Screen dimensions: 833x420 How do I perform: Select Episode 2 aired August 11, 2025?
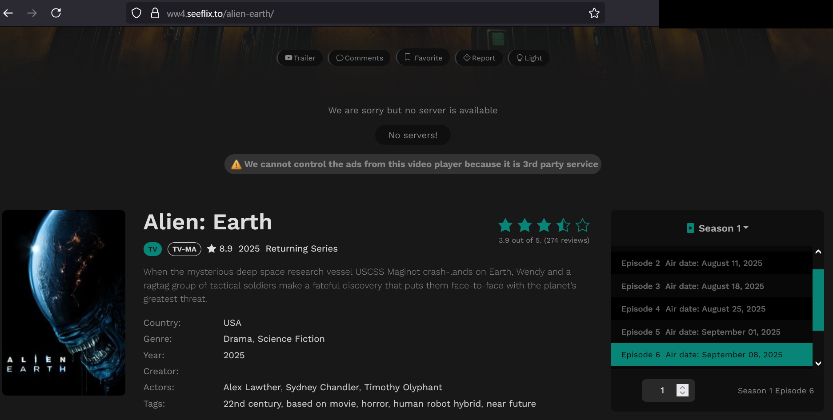[x=711, y=263]
